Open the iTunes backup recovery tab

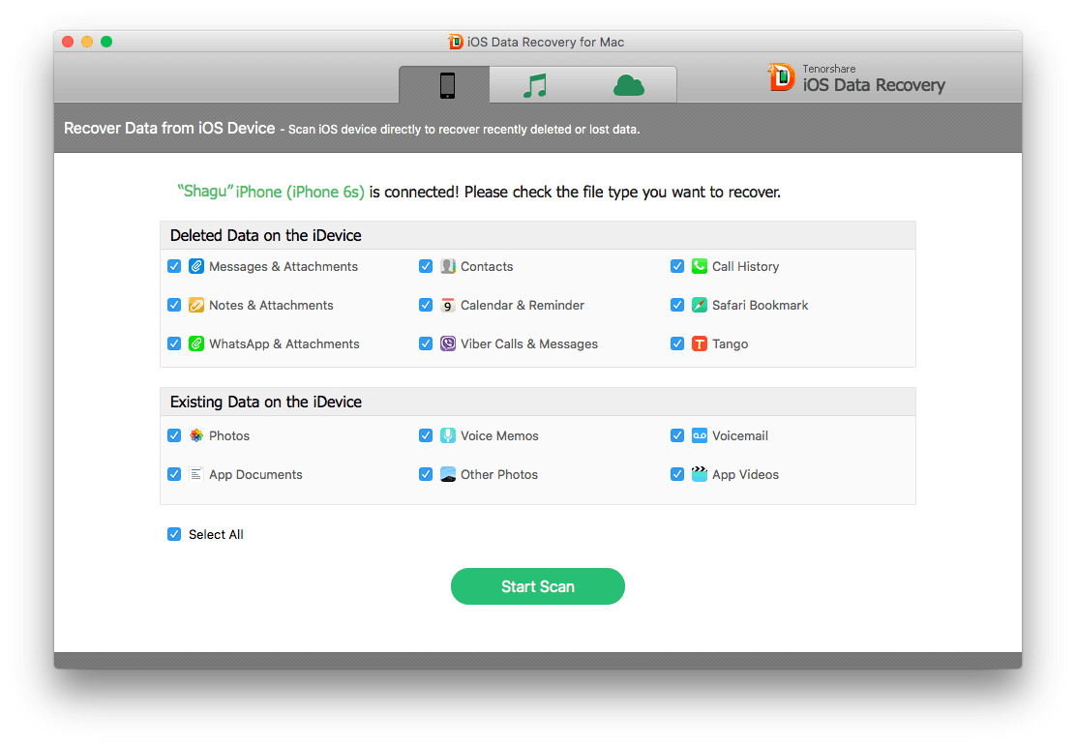(535, 85)
